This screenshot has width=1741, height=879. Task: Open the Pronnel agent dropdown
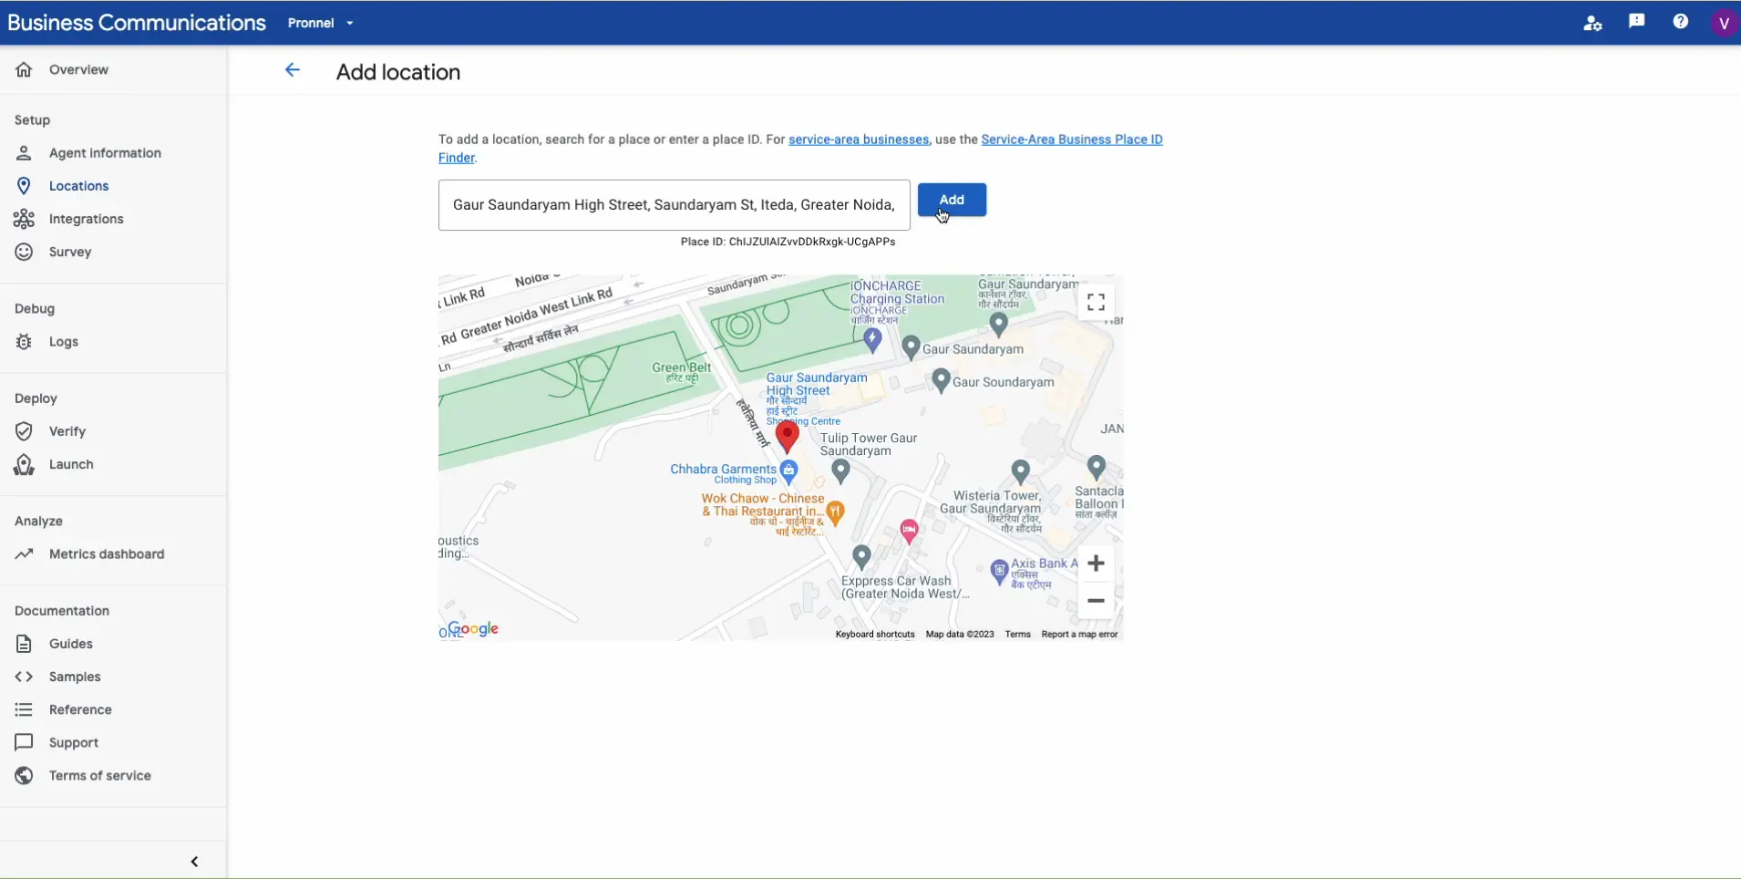point(321,23)
